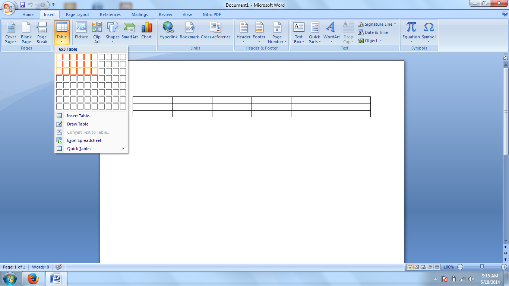Open Object dropdown
This screenshot has width=509, height=286.
coord(370,41)
